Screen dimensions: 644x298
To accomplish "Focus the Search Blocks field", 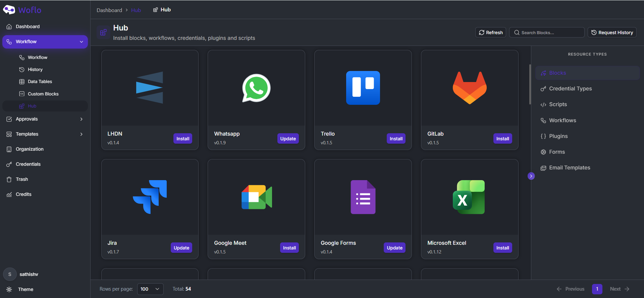I will tap(547, 32).
